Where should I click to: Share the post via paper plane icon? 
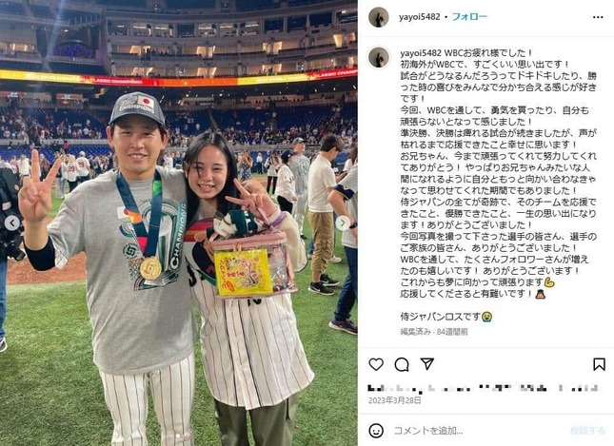pyautogui.click(x=426, y=364)
